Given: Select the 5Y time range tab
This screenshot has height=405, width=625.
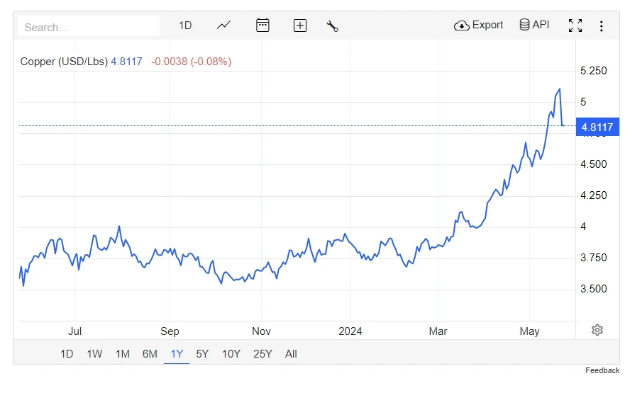Looking at the screenshot, I should coord(202,354).
